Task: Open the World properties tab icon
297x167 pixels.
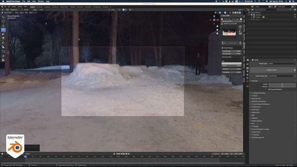Action: click(247, 81)
